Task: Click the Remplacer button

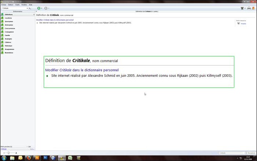Action: 252,153
